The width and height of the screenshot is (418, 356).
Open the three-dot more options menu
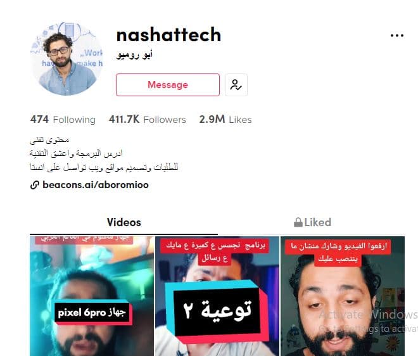[x=396, y=35]
